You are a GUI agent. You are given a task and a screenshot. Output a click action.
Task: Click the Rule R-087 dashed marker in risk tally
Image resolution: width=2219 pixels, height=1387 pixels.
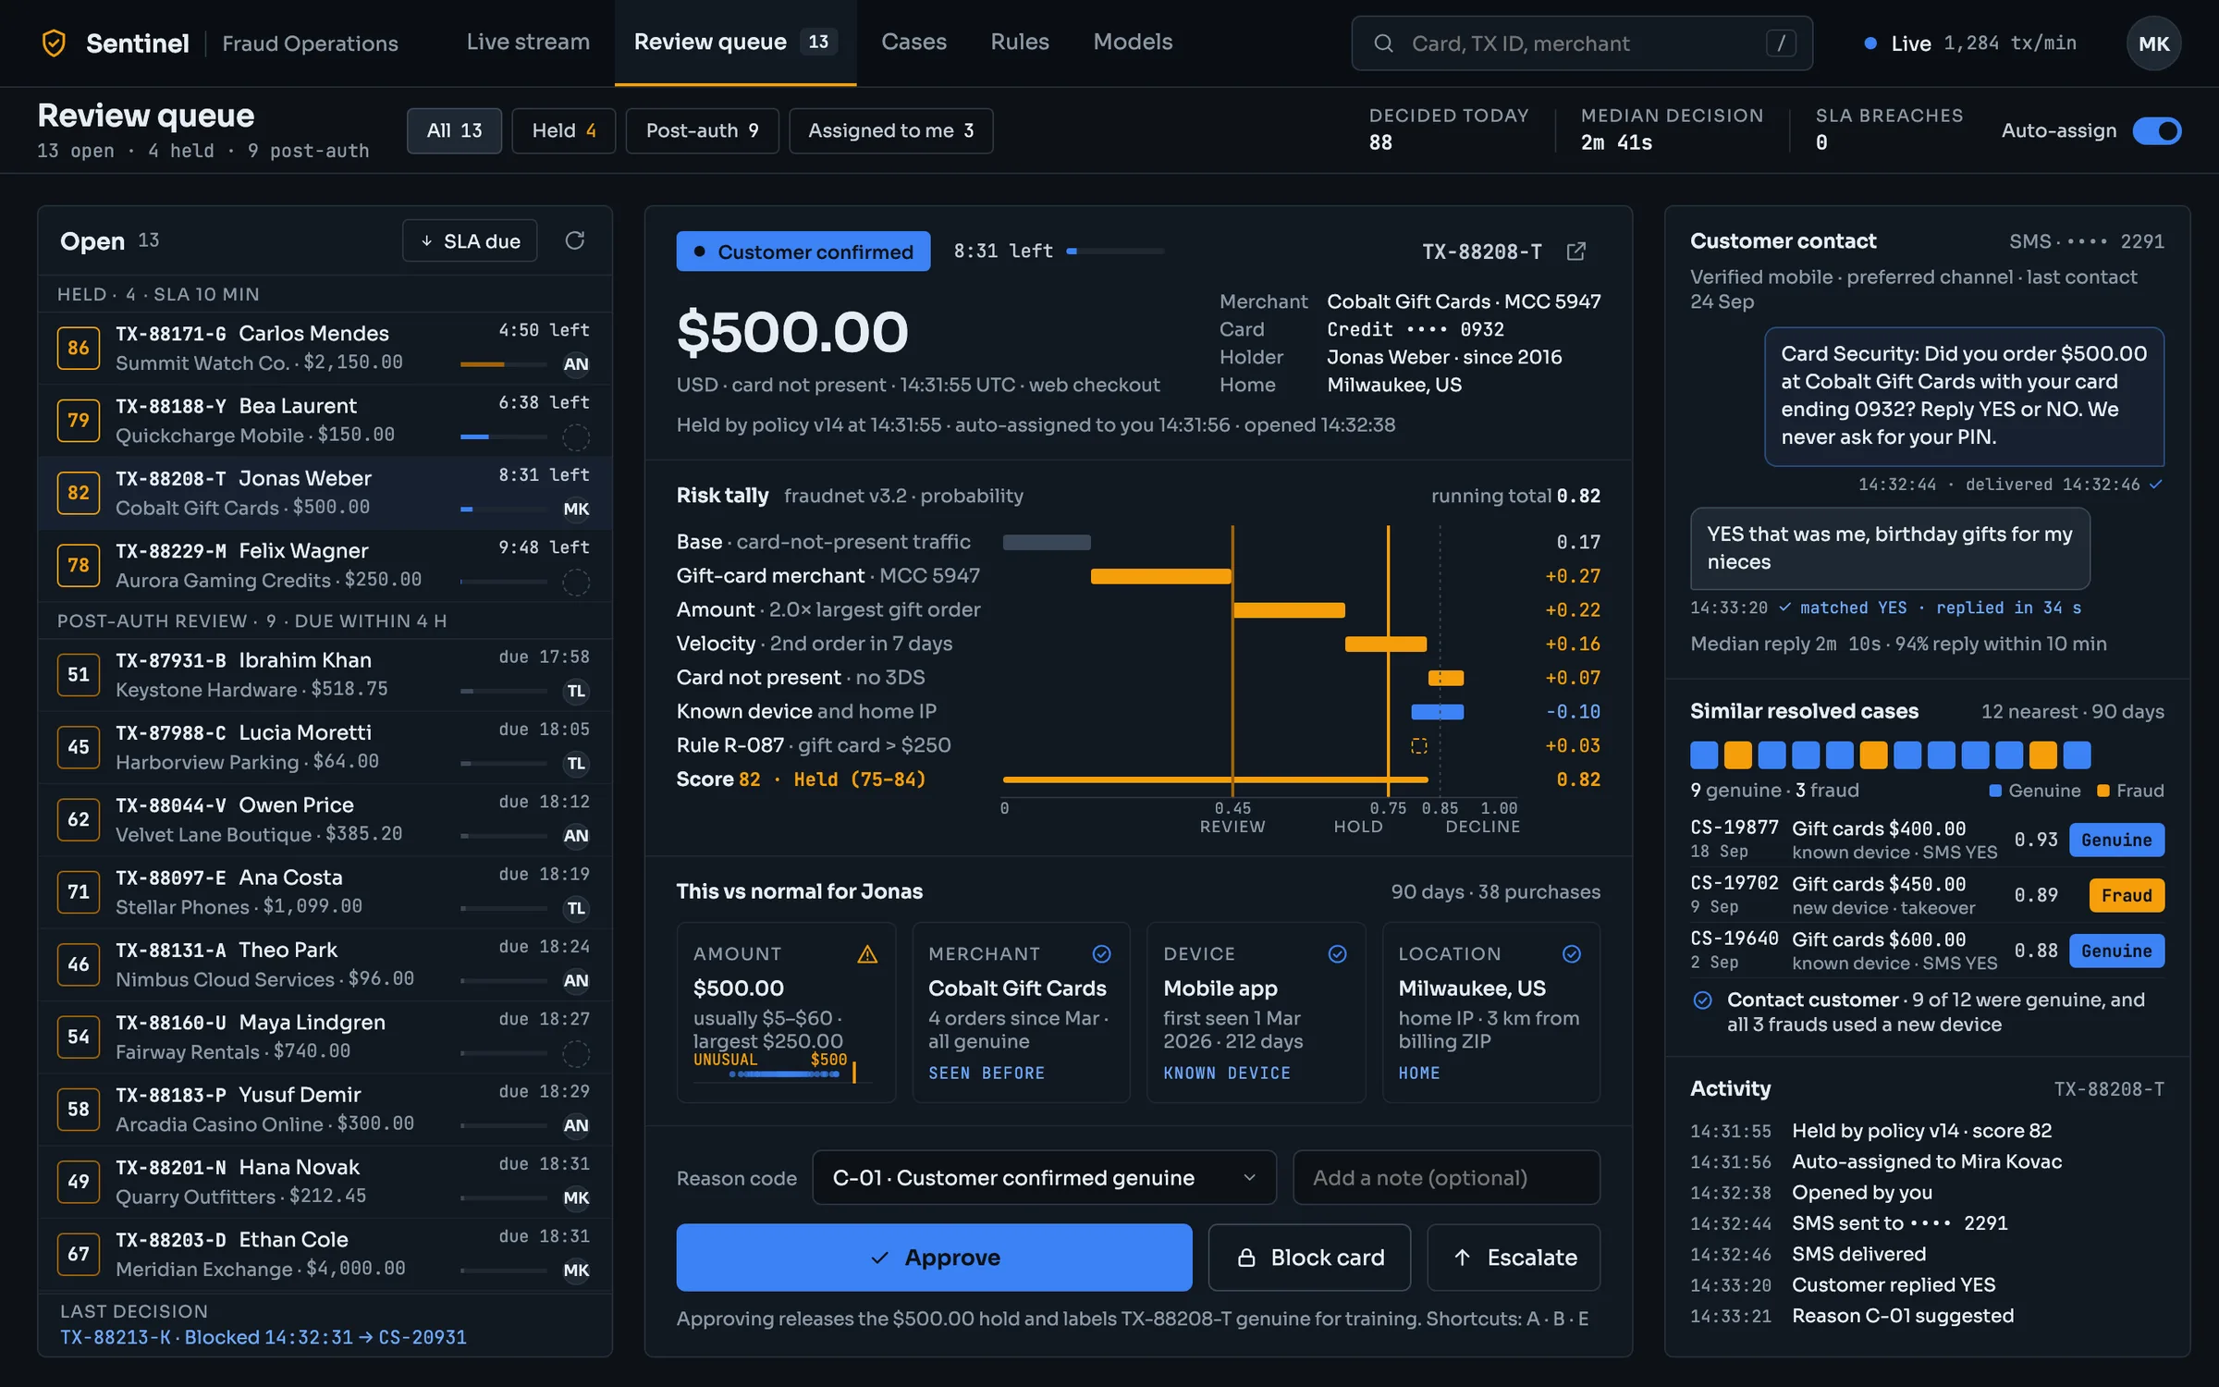pos(1419,745)
